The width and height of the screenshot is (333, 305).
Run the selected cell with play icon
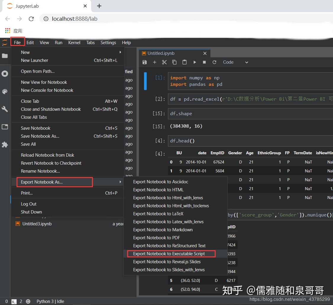pos(195,62)
